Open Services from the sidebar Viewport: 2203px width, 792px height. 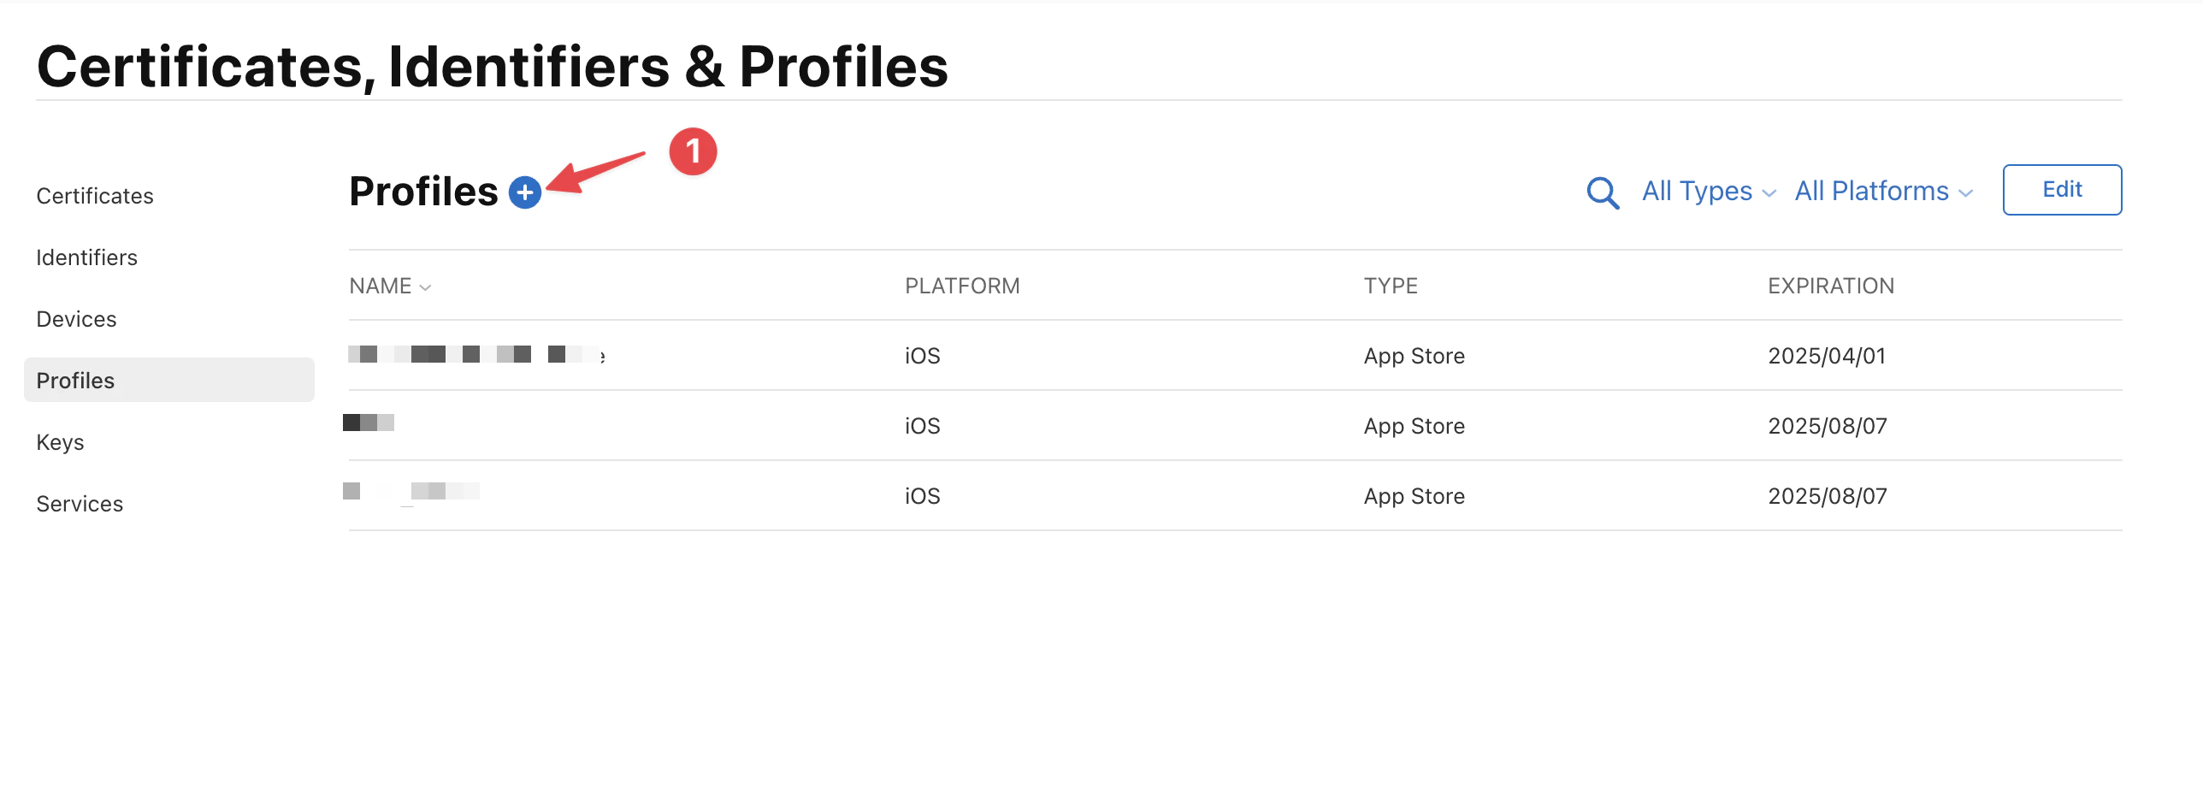(80, 504)
